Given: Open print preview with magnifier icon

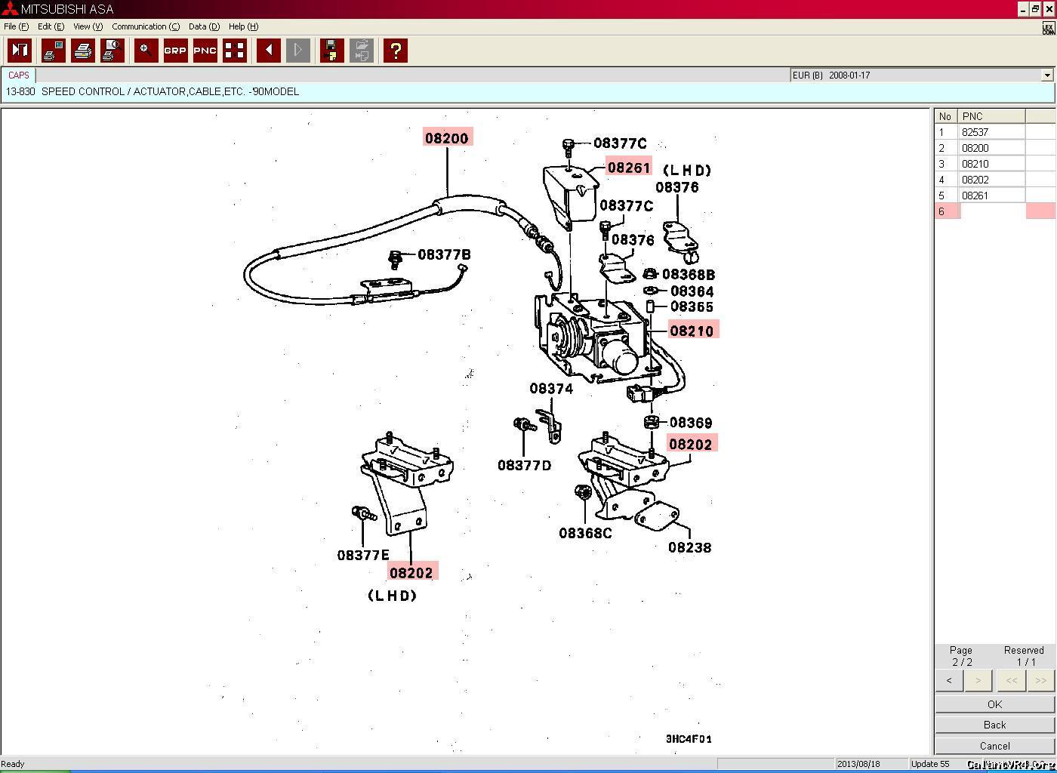Looking at the screenshot, I should click(x=112, y=51).
